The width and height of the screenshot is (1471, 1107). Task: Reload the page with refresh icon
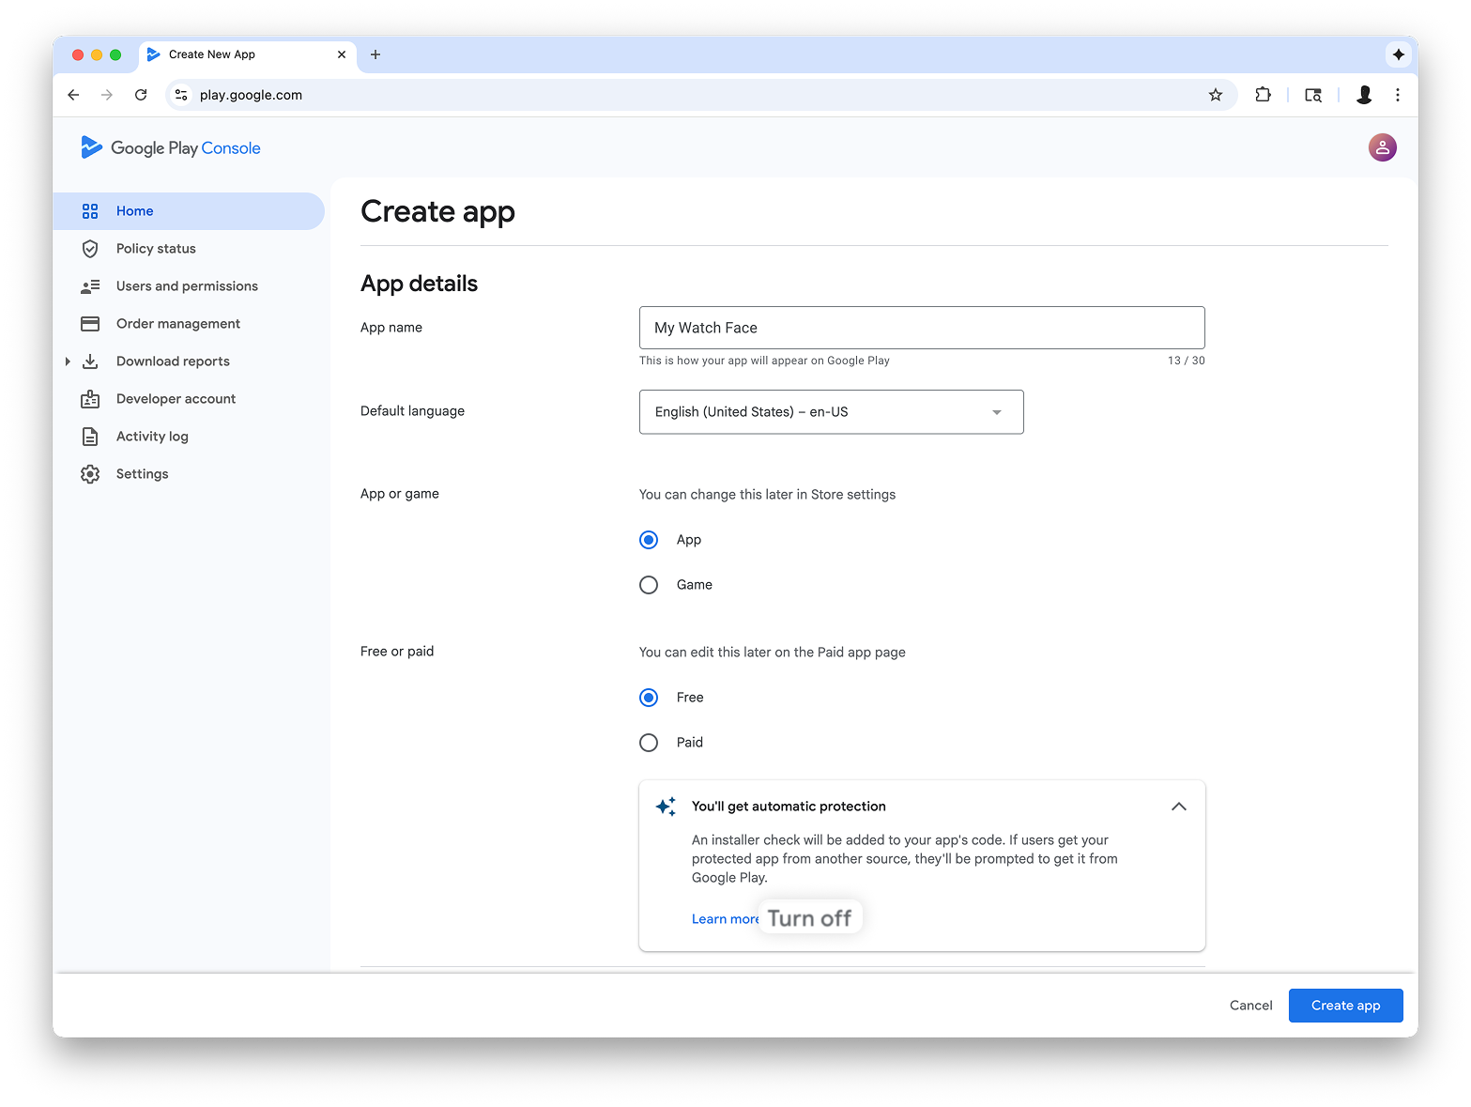click(141, 95)
